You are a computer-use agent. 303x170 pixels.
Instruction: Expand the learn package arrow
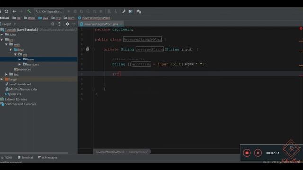point(20,59)
